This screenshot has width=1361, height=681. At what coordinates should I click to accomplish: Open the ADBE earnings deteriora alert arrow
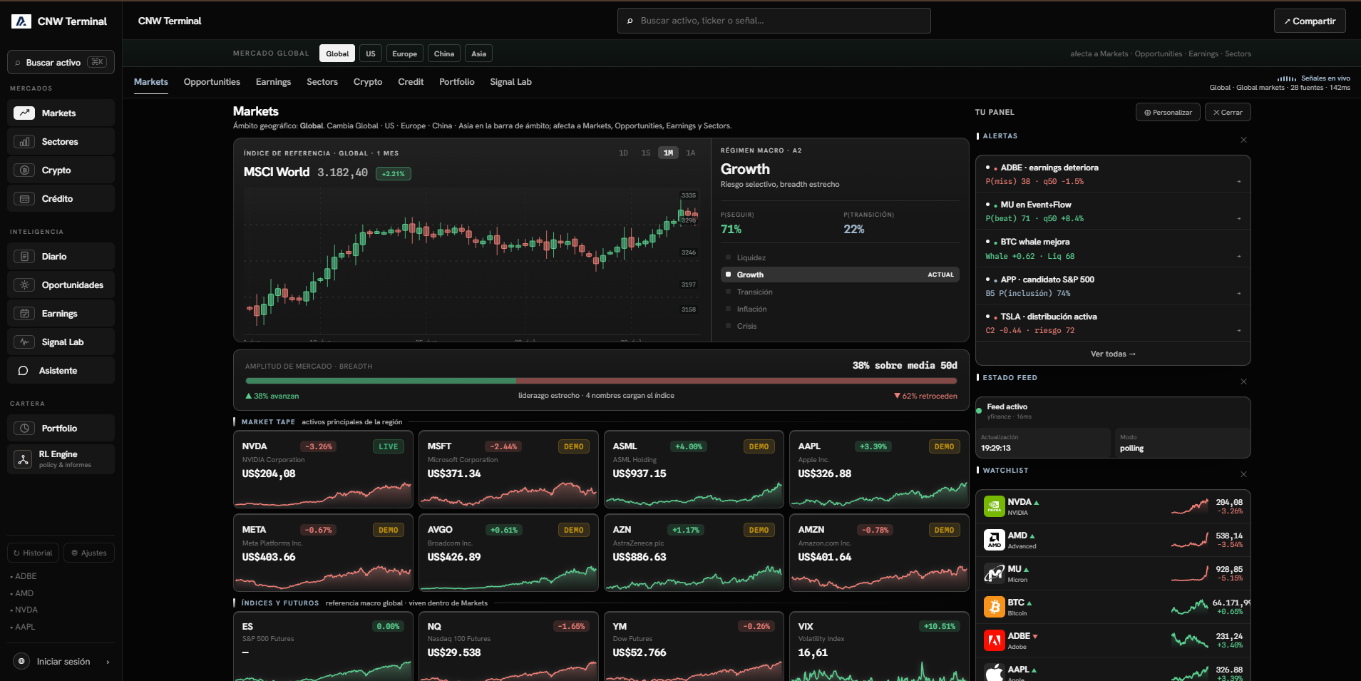tap(1238, 182)
